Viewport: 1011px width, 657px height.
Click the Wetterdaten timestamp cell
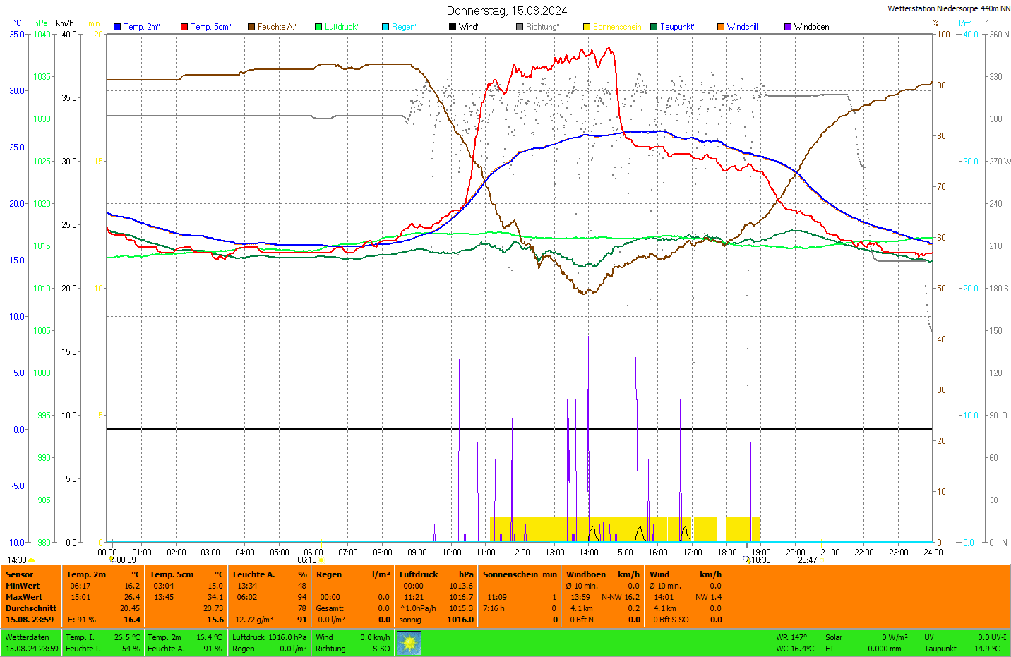(32, 643)
